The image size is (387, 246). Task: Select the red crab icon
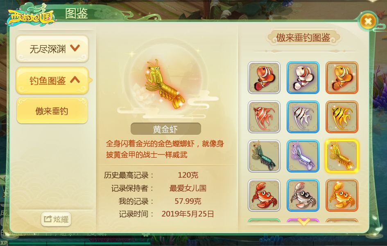(x=264, y=195)
